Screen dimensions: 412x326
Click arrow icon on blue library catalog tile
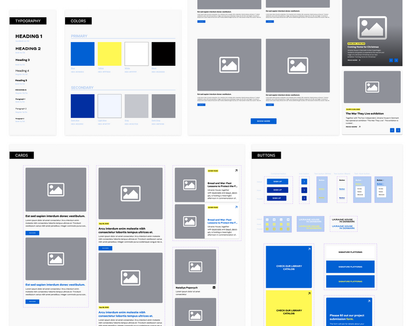(x=309, y=249)
